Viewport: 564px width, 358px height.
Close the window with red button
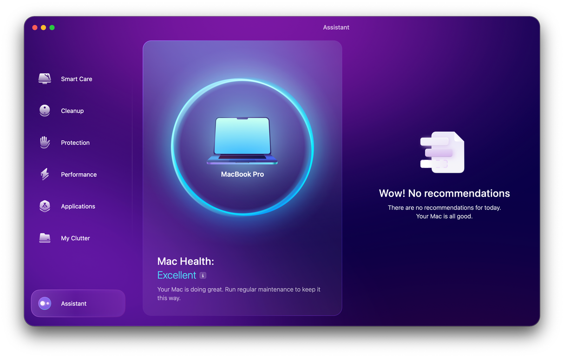(35, 27)
